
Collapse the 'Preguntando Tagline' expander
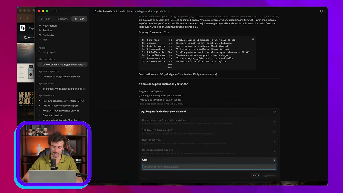click(x=151, y=91)
